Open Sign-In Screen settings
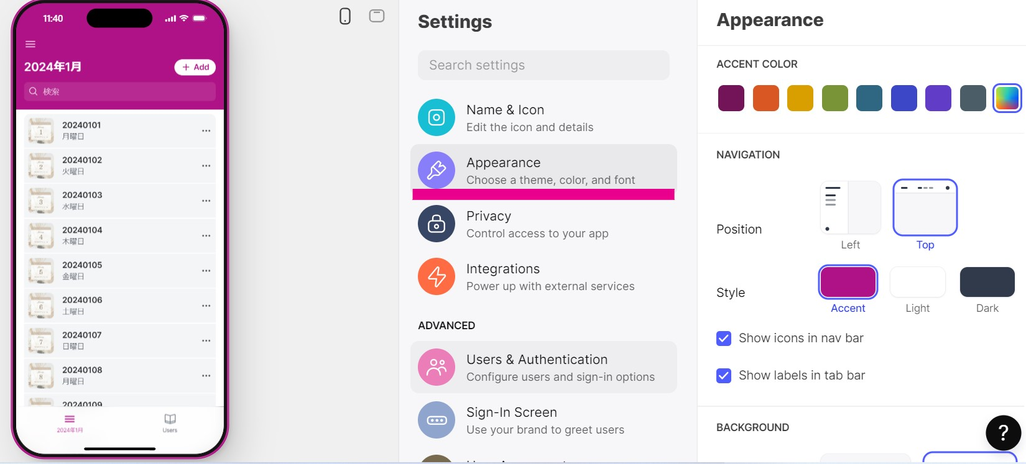Screen dimensions: 1026x464 click(544, 420)
